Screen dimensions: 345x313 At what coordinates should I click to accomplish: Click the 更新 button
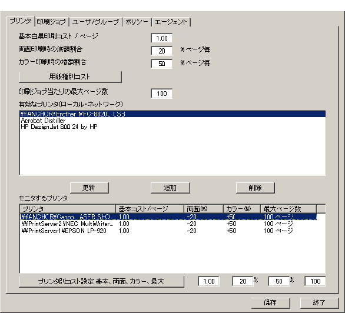pos(89,188)
